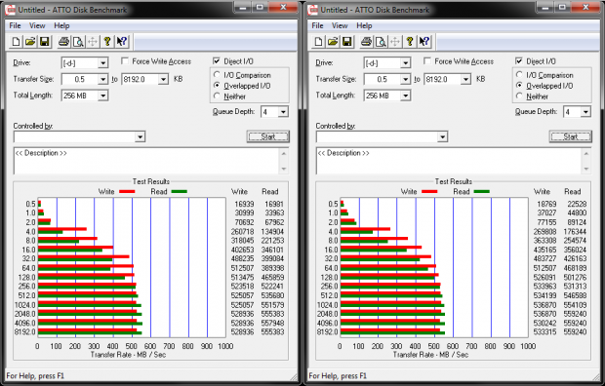
Task: Open 8192.0 max size dropdown, left window
Action: click(x=163, y=79)
